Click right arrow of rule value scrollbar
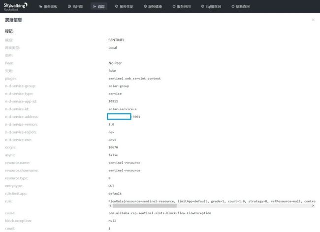Viewport: 320px width, 232px height. [313, 206]
